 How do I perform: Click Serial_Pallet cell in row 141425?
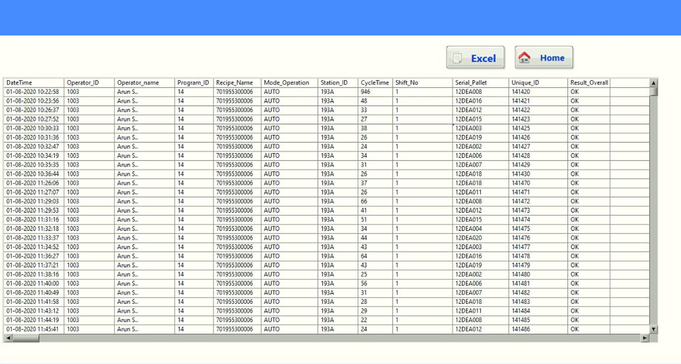click(481, 128)
